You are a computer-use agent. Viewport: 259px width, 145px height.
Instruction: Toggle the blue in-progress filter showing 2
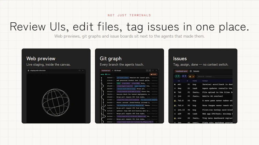point(184,76)
